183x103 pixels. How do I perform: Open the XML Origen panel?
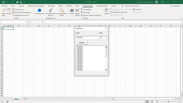click(x=106, y=11)
